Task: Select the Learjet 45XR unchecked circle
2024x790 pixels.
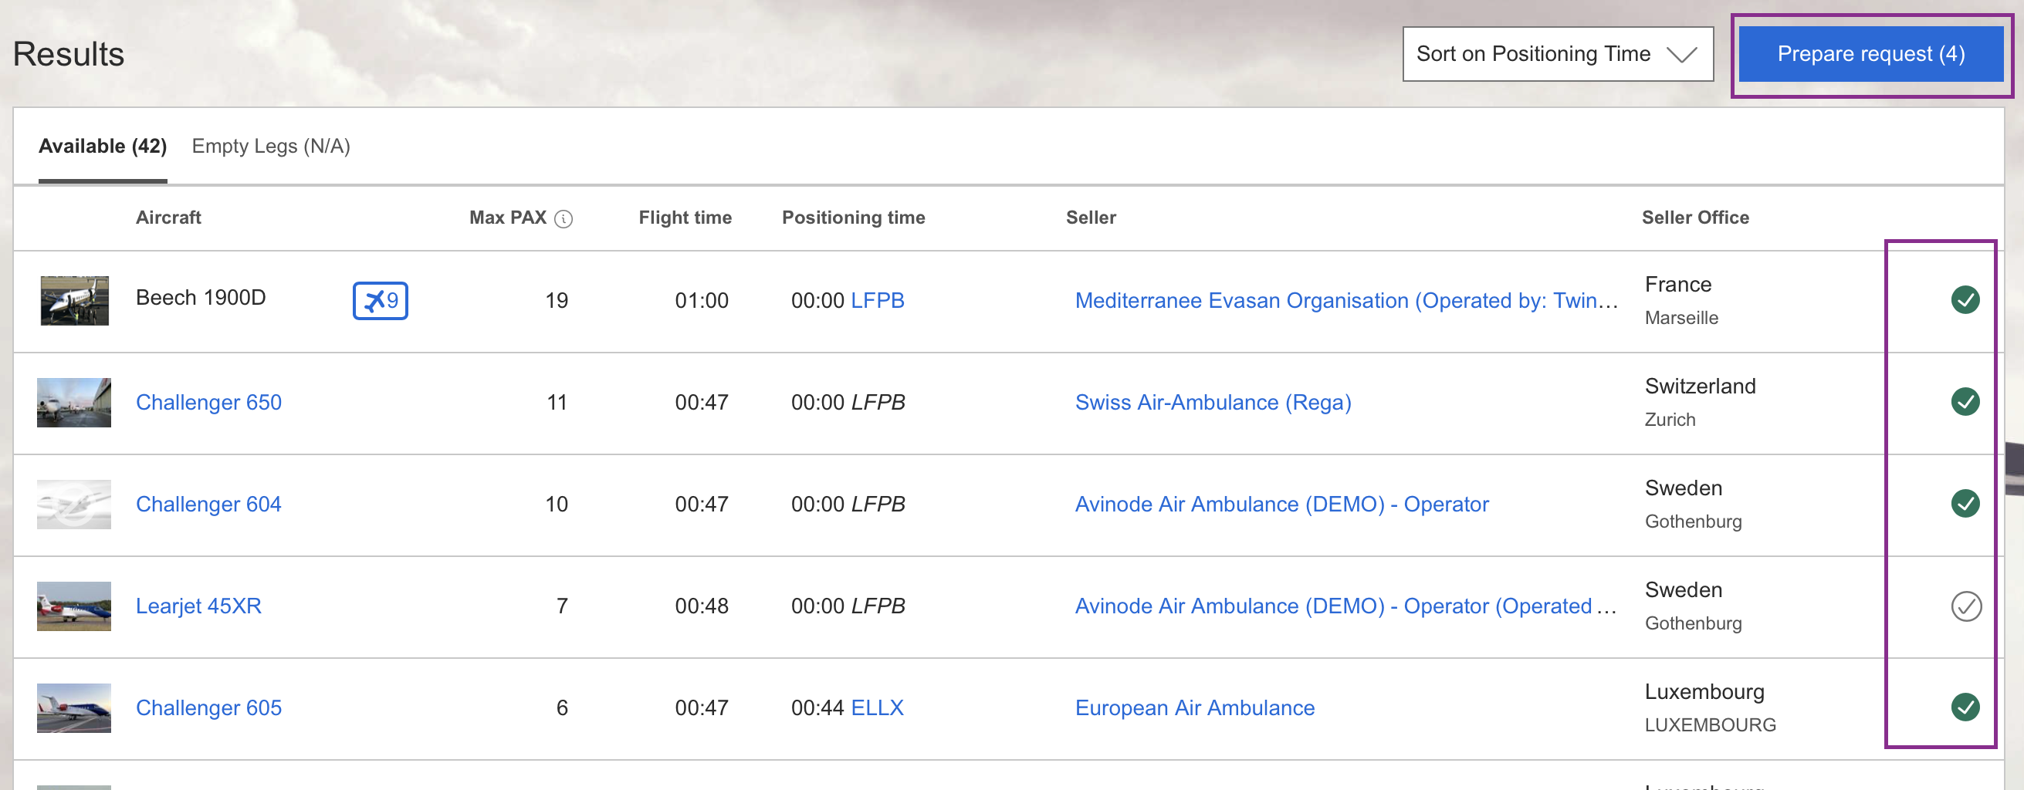Action: click(1965, 606)
